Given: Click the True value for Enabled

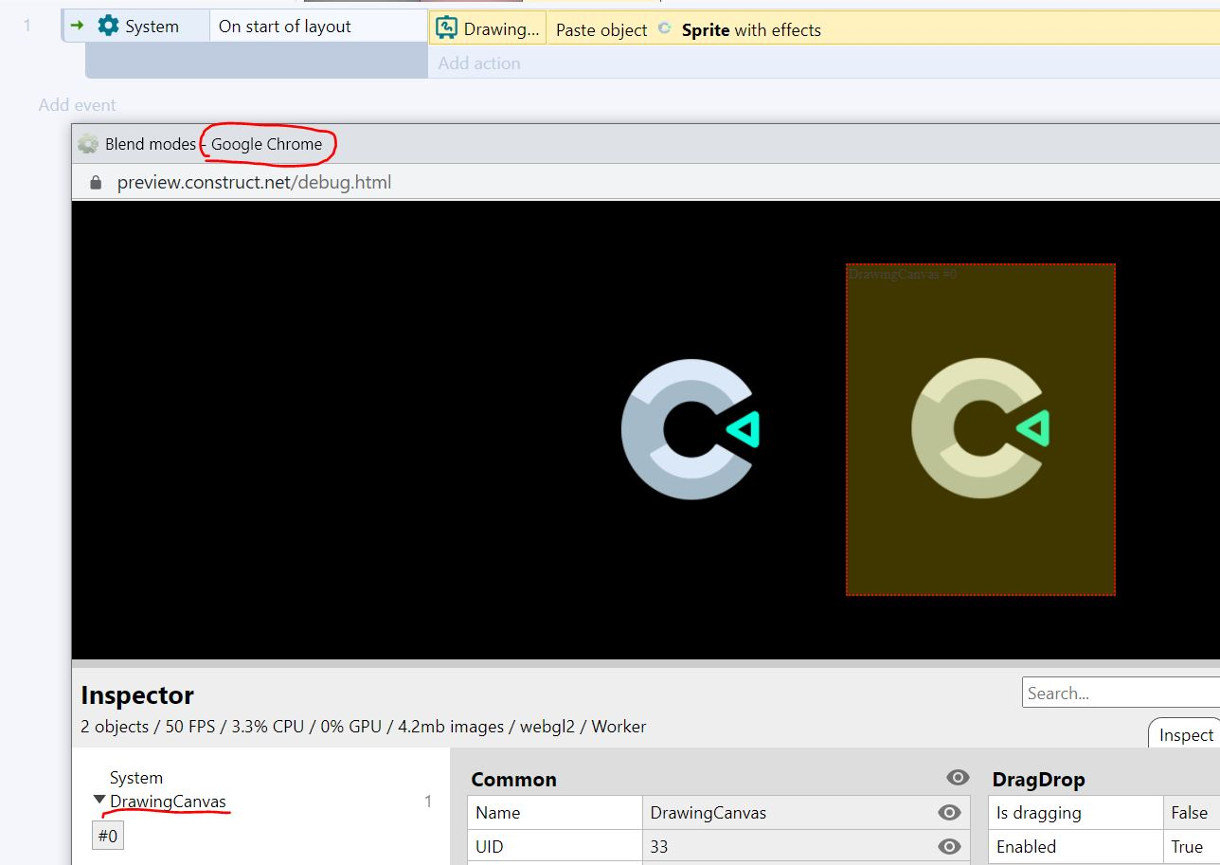Looking at the screenshot, I should (1191, 846).
